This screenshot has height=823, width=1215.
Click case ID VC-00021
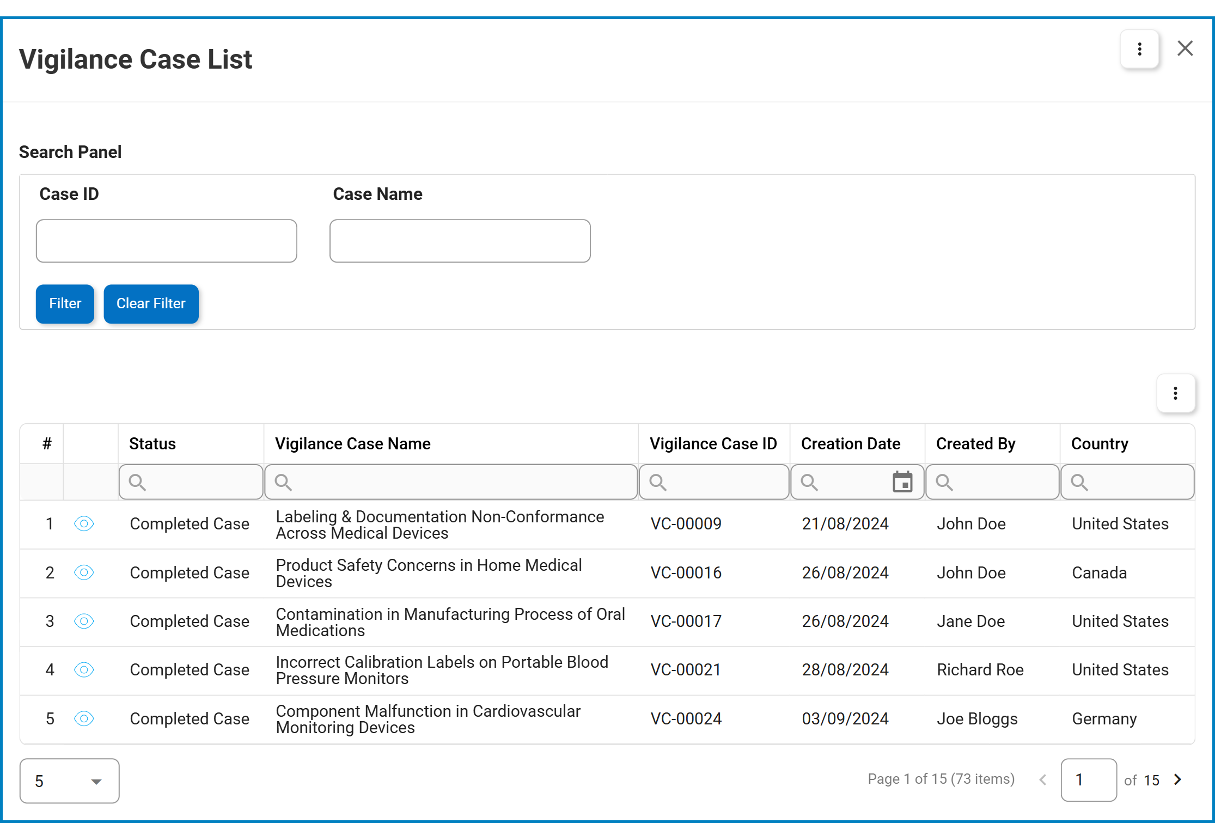(x=686, y=670)
